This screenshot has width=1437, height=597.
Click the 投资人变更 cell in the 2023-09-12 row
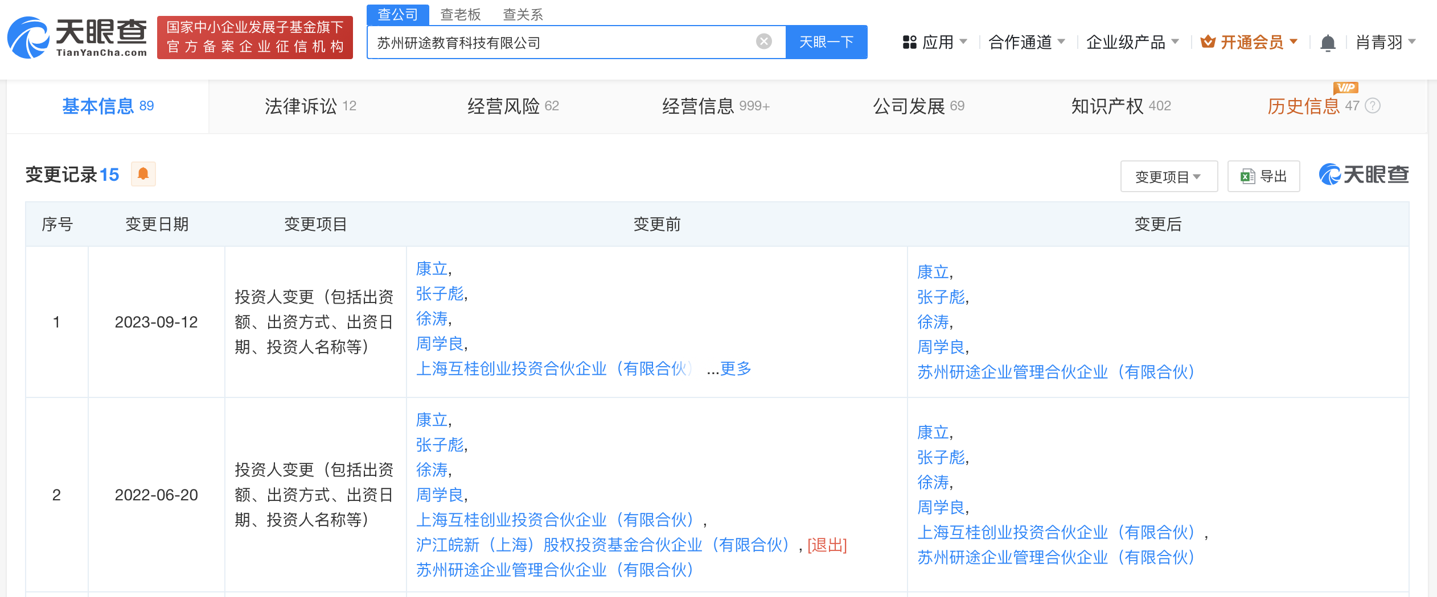pos(314,322)
